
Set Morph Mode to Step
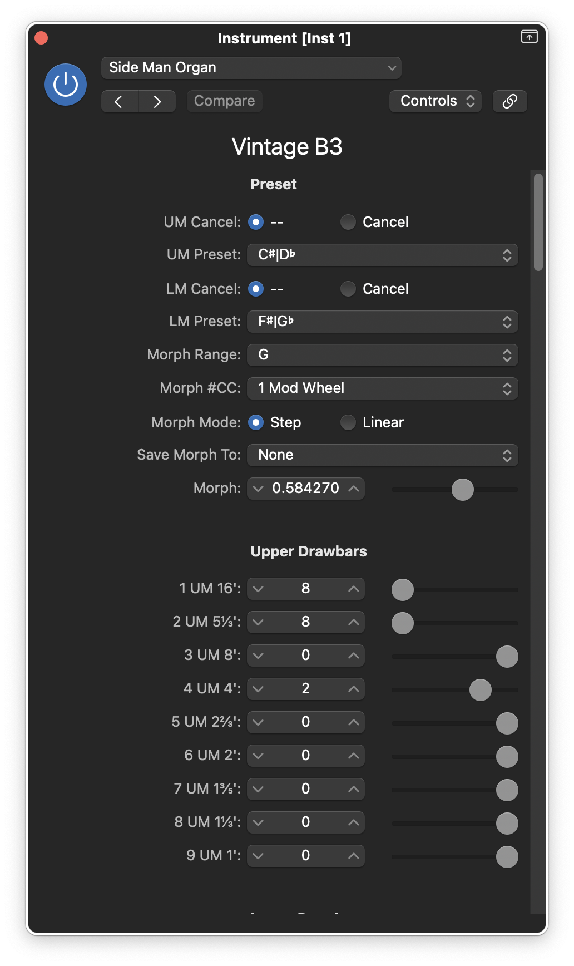(256, 423)
